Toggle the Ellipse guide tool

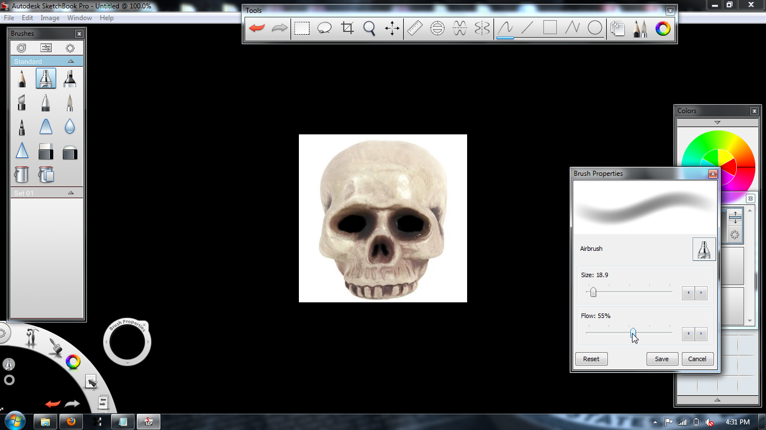(x=437, y=28)
